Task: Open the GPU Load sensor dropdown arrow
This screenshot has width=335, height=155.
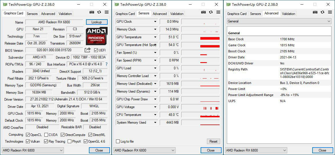Action: (155, 68)
